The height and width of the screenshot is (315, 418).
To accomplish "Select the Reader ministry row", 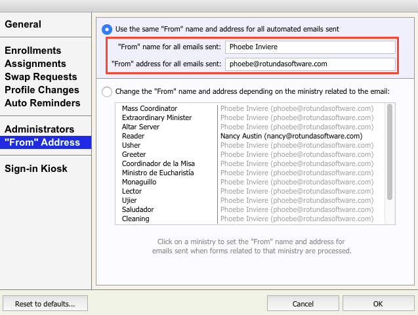I will [x=249, y=136].
